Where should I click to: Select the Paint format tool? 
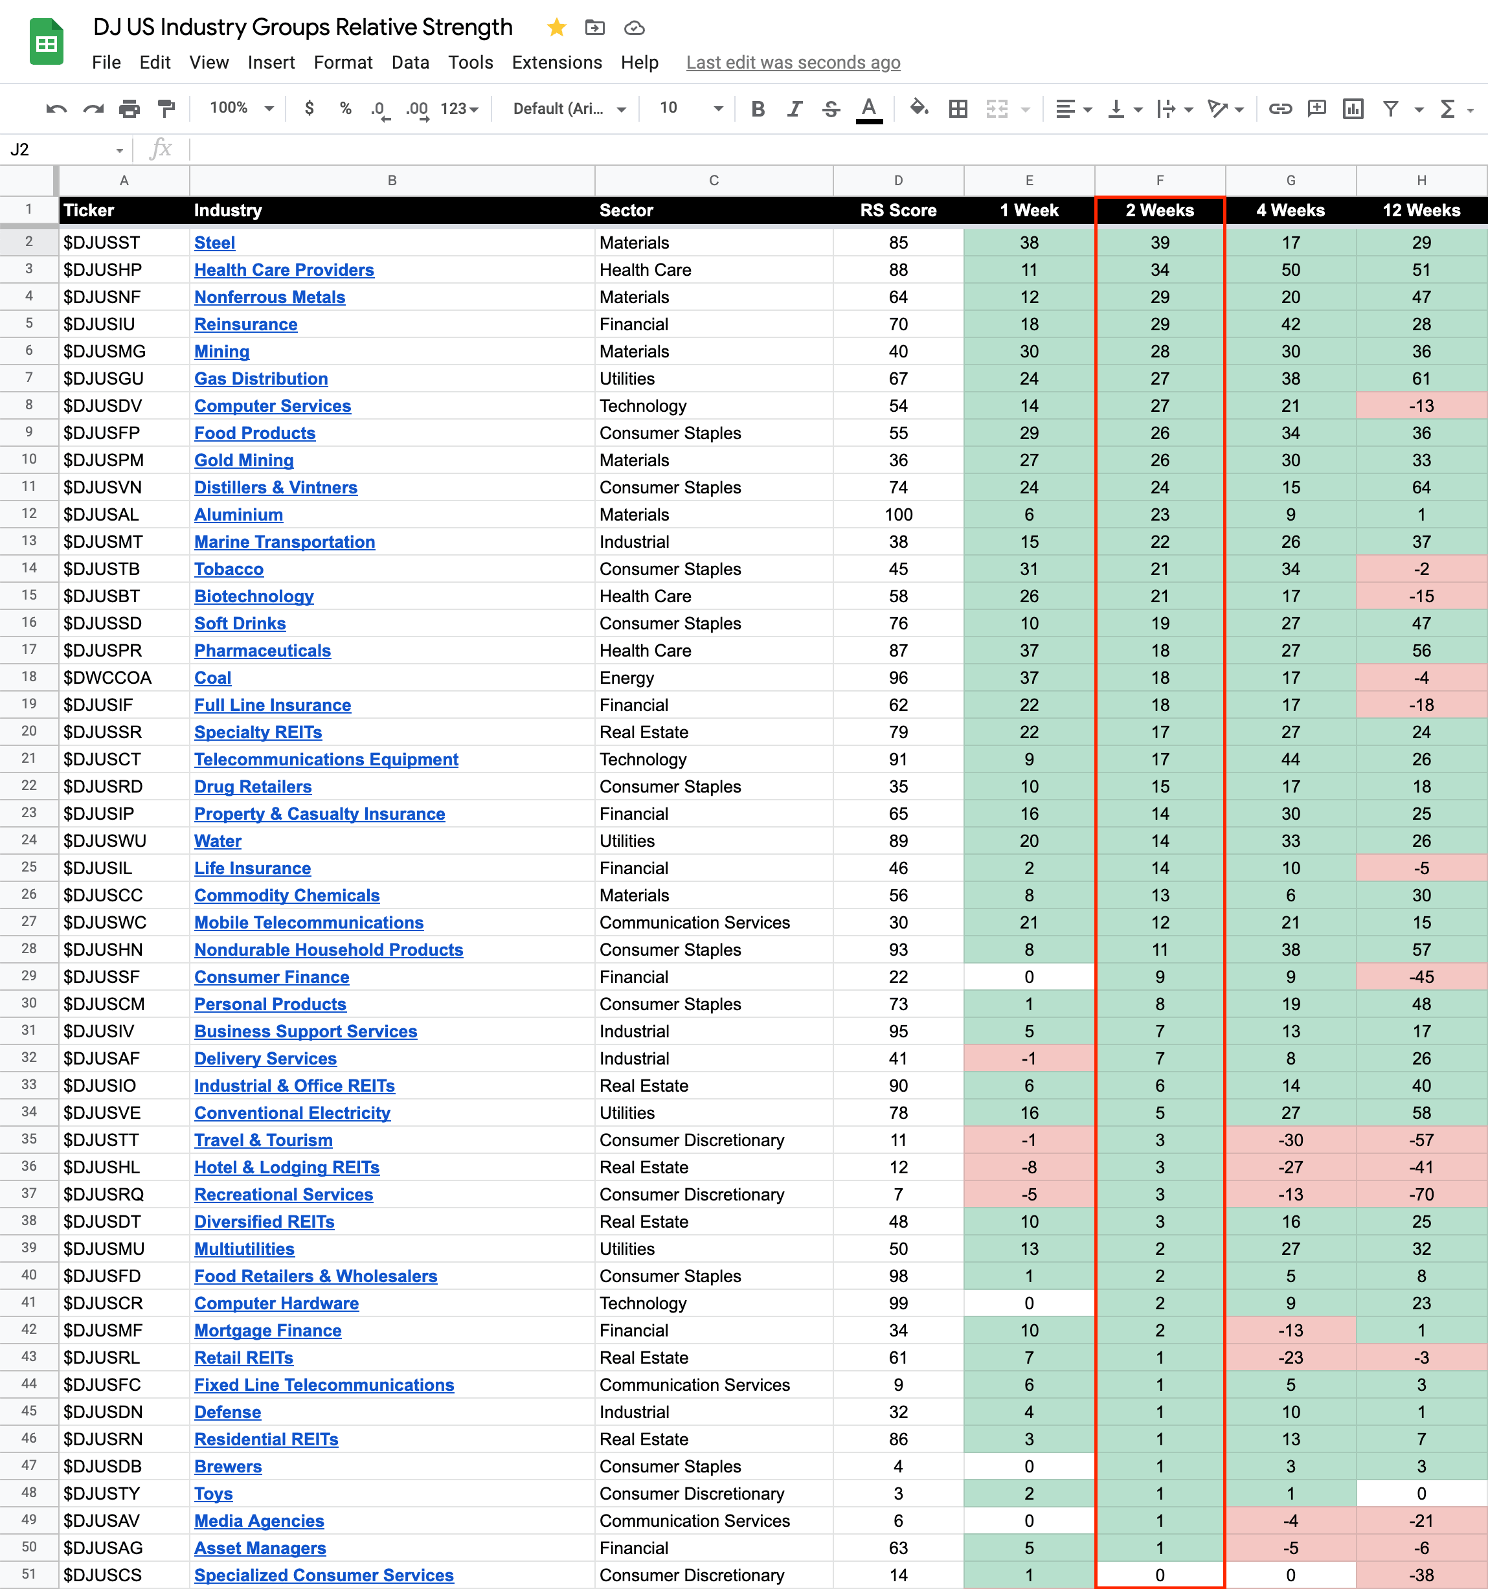point(166,109)
